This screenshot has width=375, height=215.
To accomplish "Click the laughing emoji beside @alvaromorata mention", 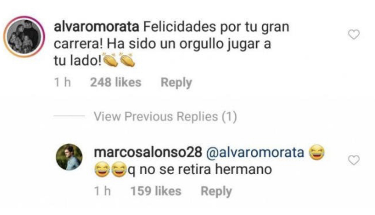I will [x=317, y=152].
